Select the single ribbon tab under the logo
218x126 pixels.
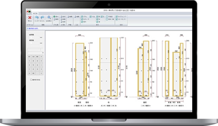pyautogui.click(x=35, y=14)
